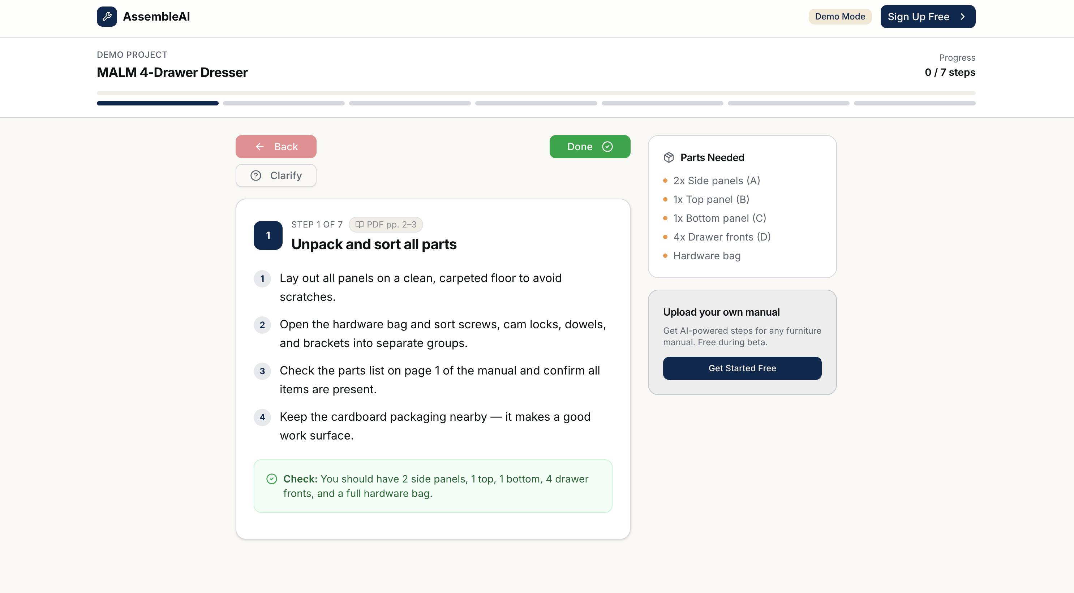Click the AssembleAI wrench logo icon

click(x=107, y=17)
